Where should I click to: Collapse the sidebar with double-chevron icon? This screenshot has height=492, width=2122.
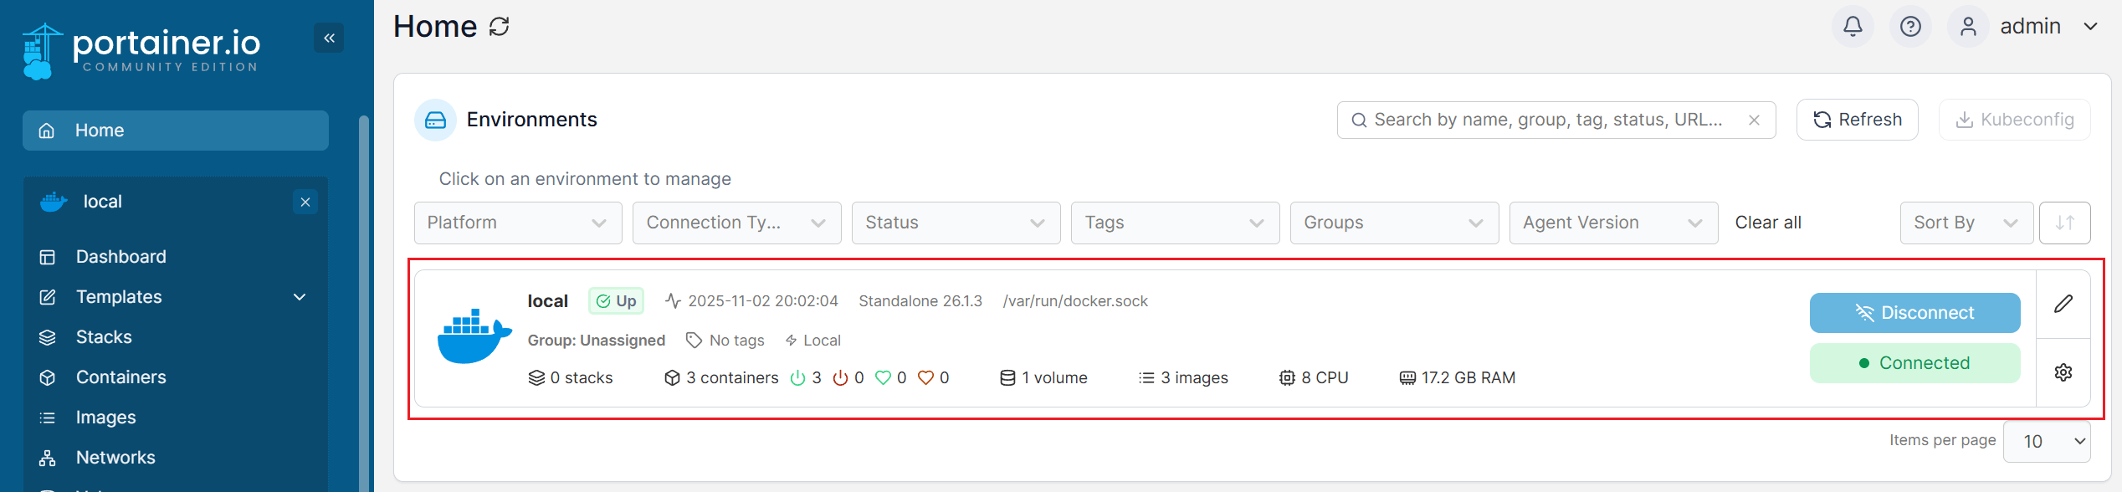(x=329, y=38)
